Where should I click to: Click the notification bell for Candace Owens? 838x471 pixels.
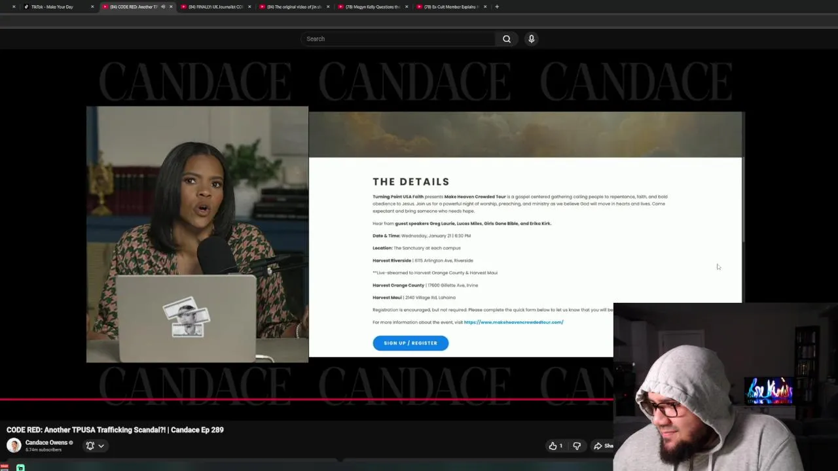pyautogui.click(x=90, y=445)
